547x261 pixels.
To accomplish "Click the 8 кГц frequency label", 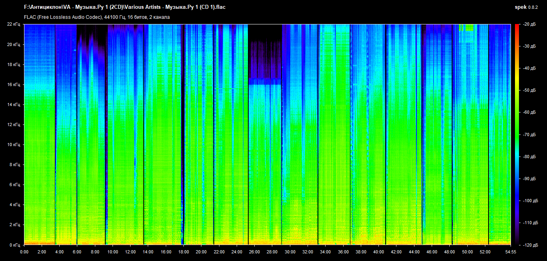I will click(x=14, y=165).
